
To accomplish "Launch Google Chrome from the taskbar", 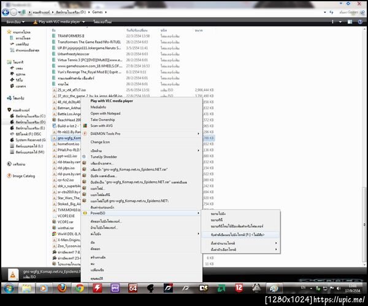I will (x=80, y=288).
